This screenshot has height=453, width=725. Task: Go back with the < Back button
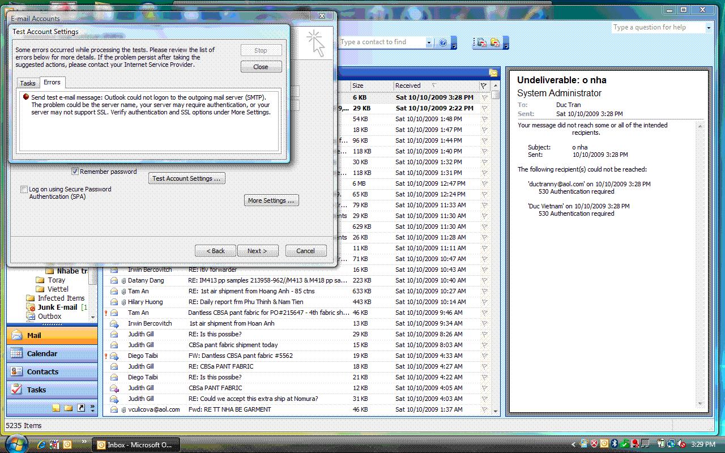(x=215, y=251)
